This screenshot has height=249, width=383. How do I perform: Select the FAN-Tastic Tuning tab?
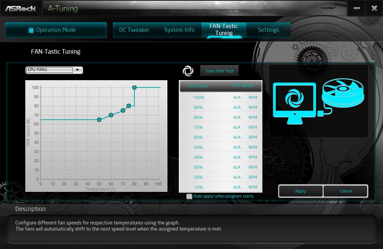(224, 30)
